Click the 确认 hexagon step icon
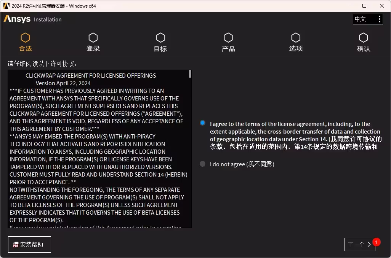 point(363,38)
